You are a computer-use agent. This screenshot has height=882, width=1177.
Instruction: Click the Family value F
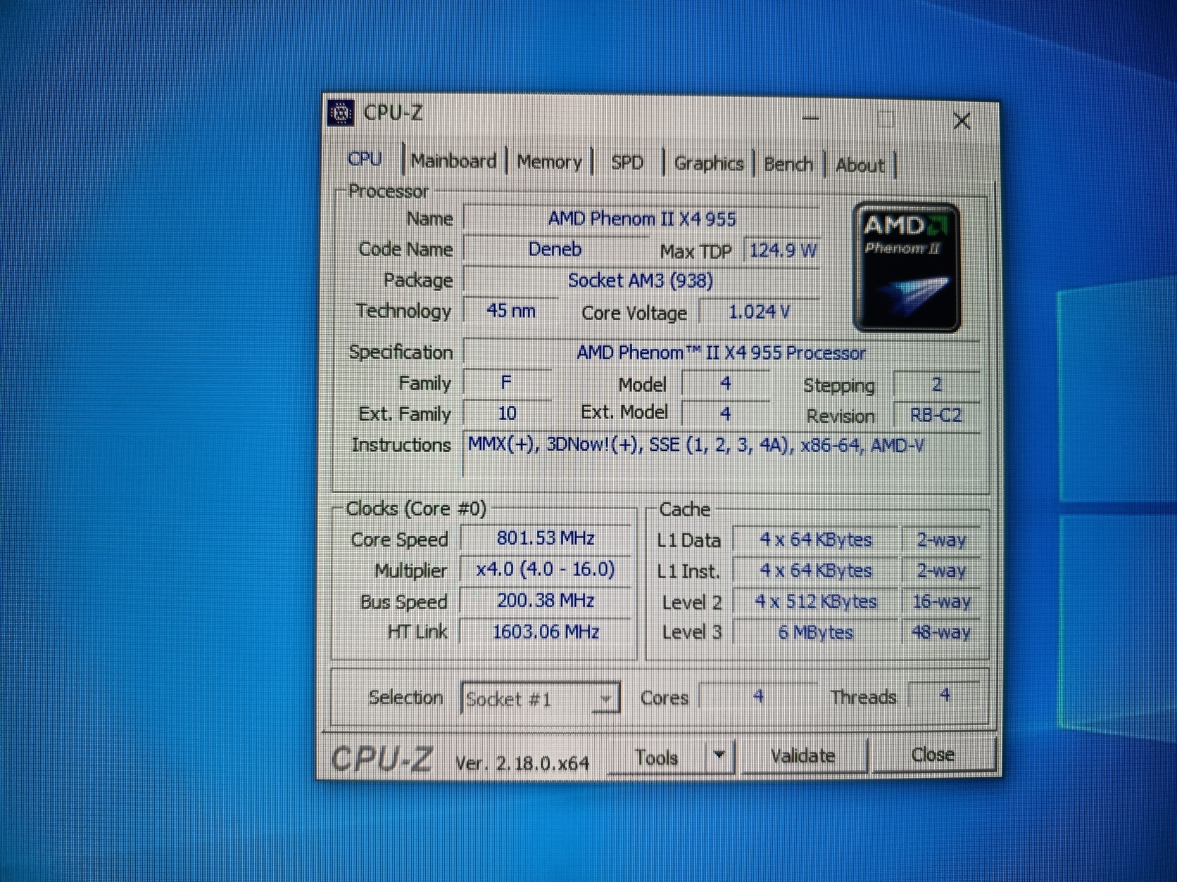point(507,383)
